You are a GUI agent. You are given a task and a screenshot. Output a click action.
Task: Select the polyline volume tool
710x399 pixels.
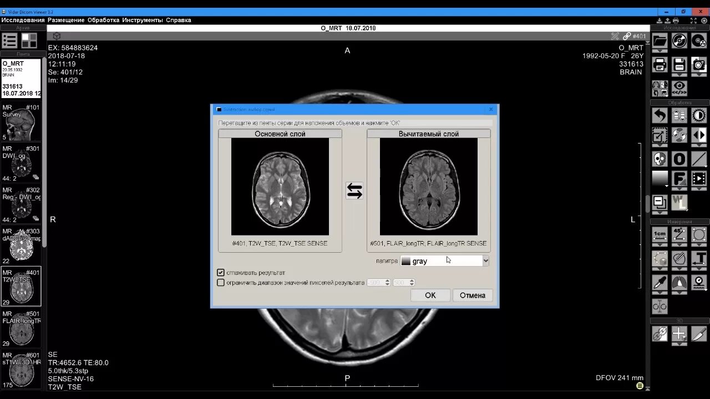click(x=660, y=258)
